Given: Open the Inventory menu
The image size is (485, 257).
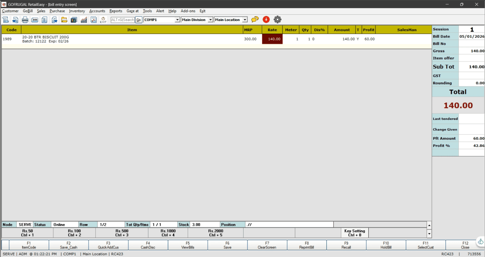Looking at the screenshot, I should [77, 11].
